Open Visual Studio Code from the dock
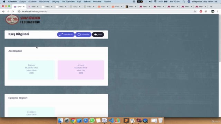This screenshot has width=221, height=124. (x=111, y=121)
